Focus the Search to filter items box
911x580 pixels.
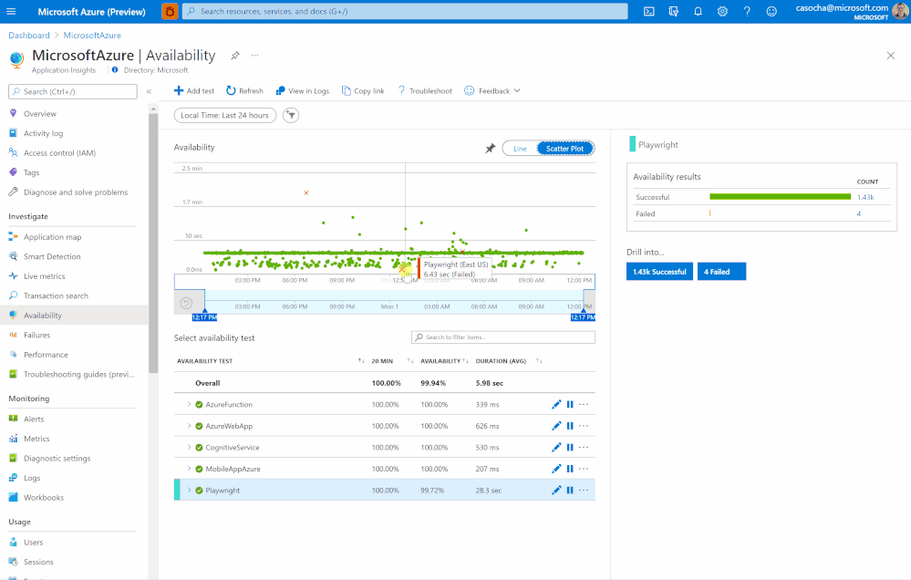point(503,337)
